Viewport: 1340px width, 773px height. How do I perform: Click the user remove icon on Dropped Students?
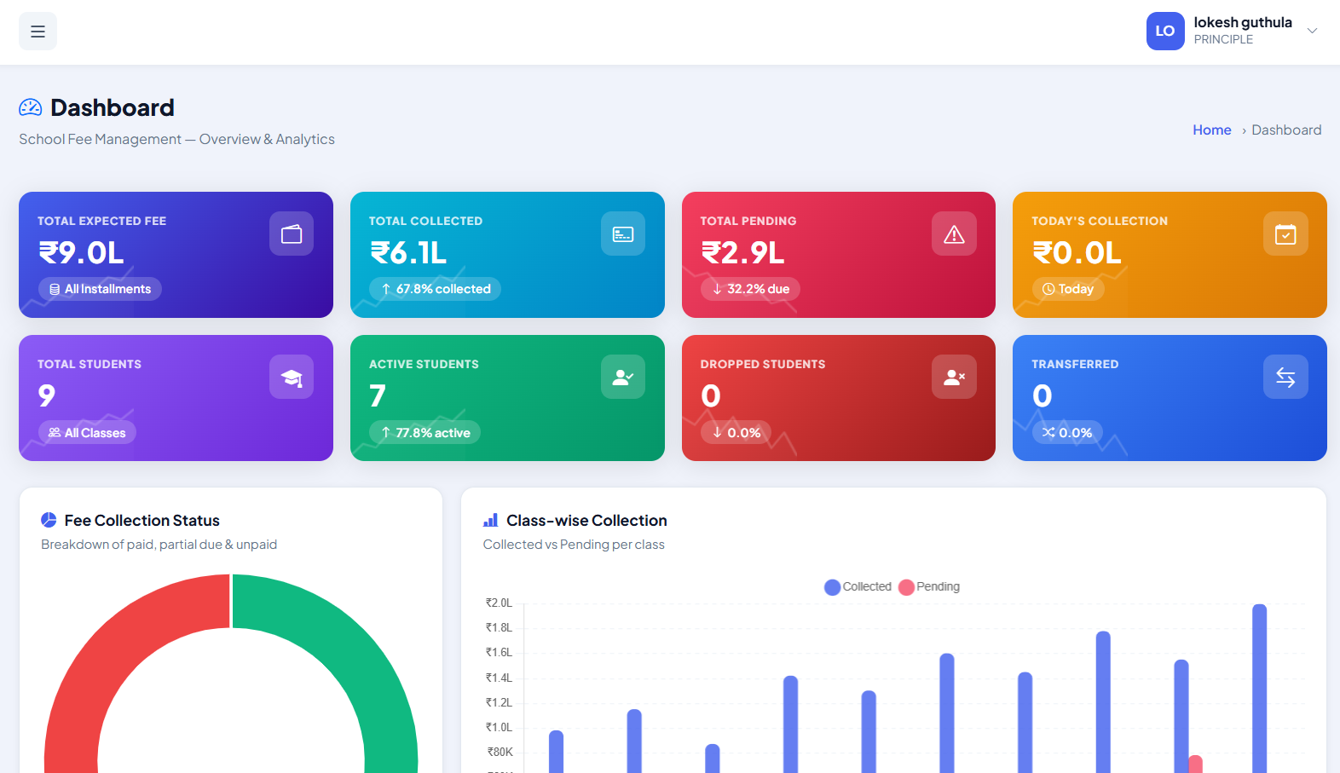pos(954,377)
